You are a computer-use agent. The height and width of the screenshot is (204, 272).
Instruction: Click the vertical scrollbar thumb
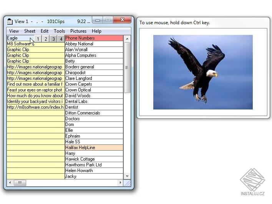pyautogui.click(x=127, y=68)
